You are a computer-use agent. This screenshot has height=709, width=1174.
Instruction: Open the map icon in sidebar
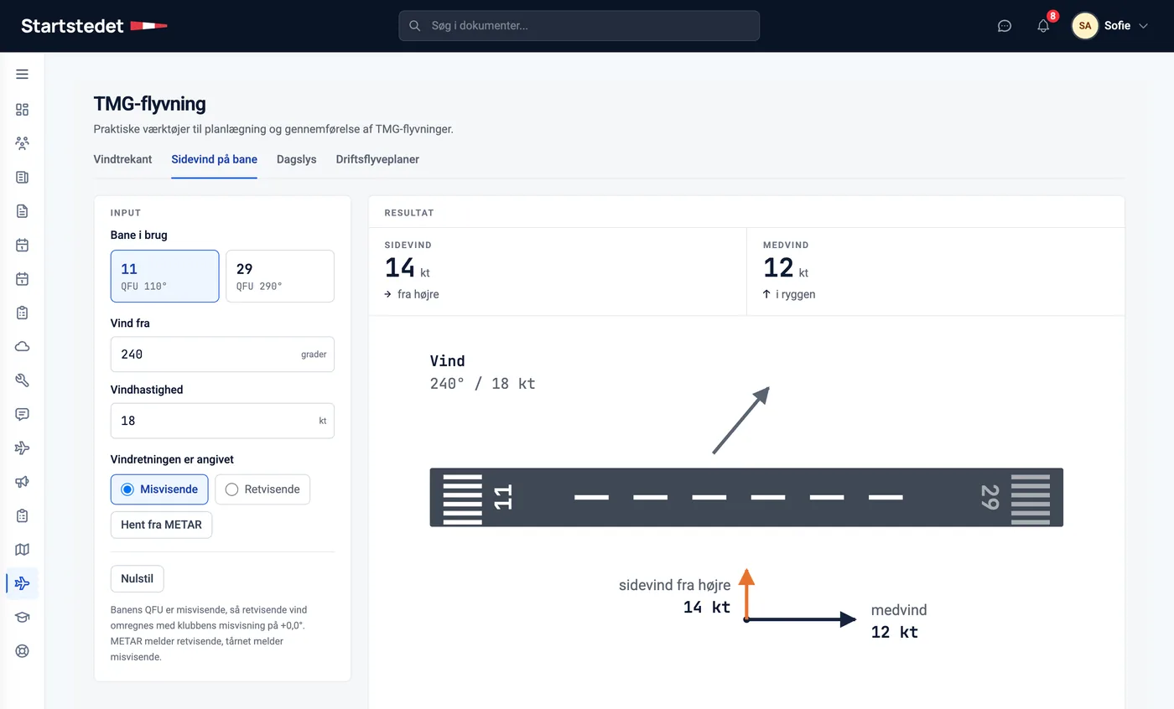pos(22,550)
